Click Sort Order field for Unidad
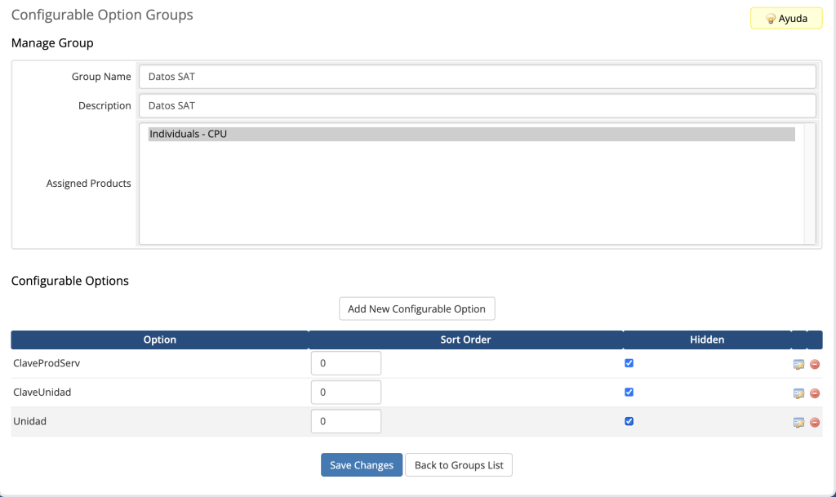This screenshot has height=497, width=836. tap(346, 421)
